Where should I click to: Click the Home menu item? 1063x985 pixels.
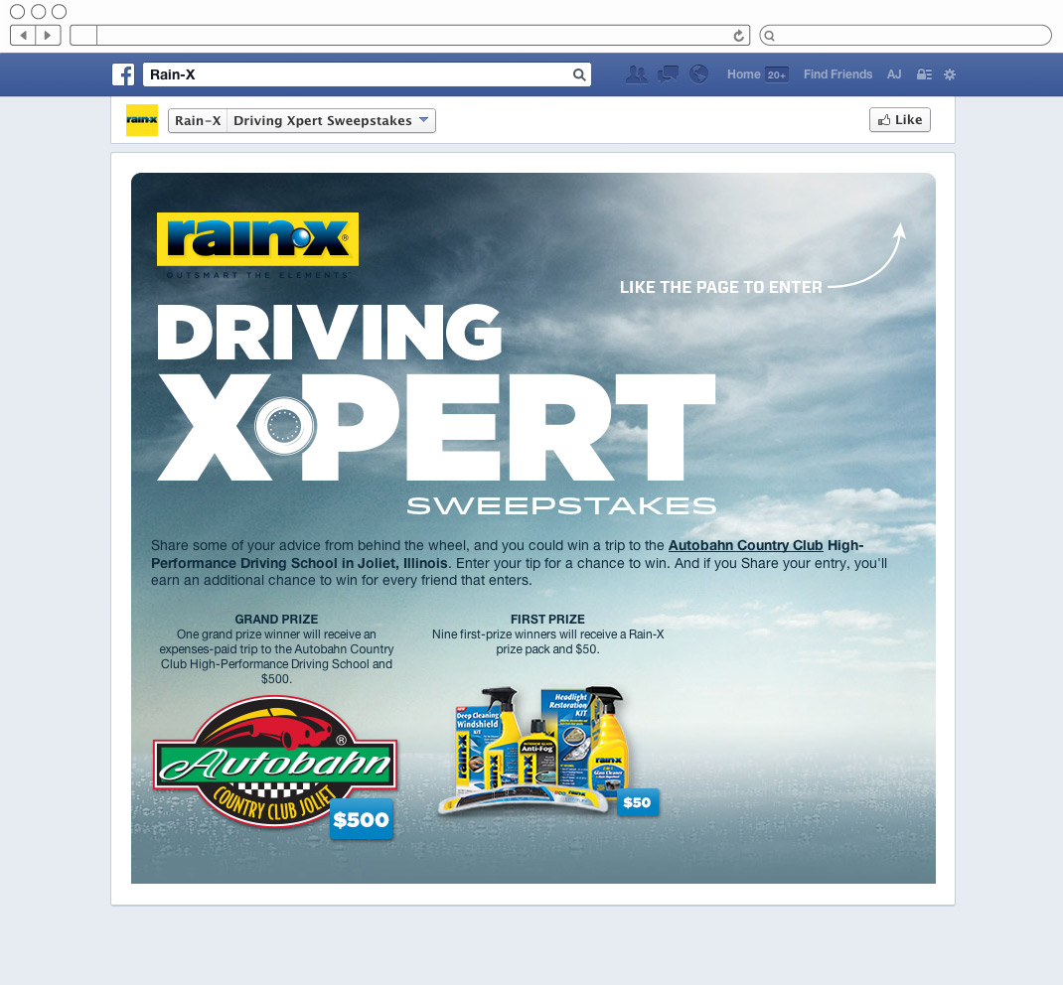pyautogui.click(x=743, y=73)
